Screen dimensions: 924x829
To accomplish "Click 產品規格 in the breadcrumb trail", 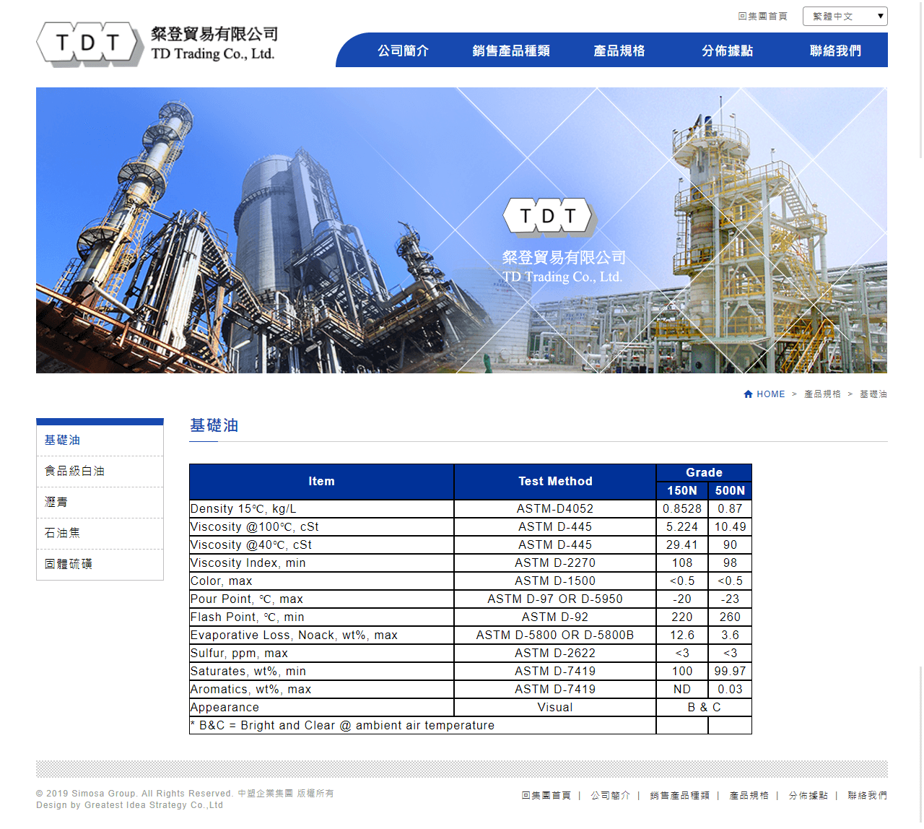I will pyautogui.click(x=822, y=394).
